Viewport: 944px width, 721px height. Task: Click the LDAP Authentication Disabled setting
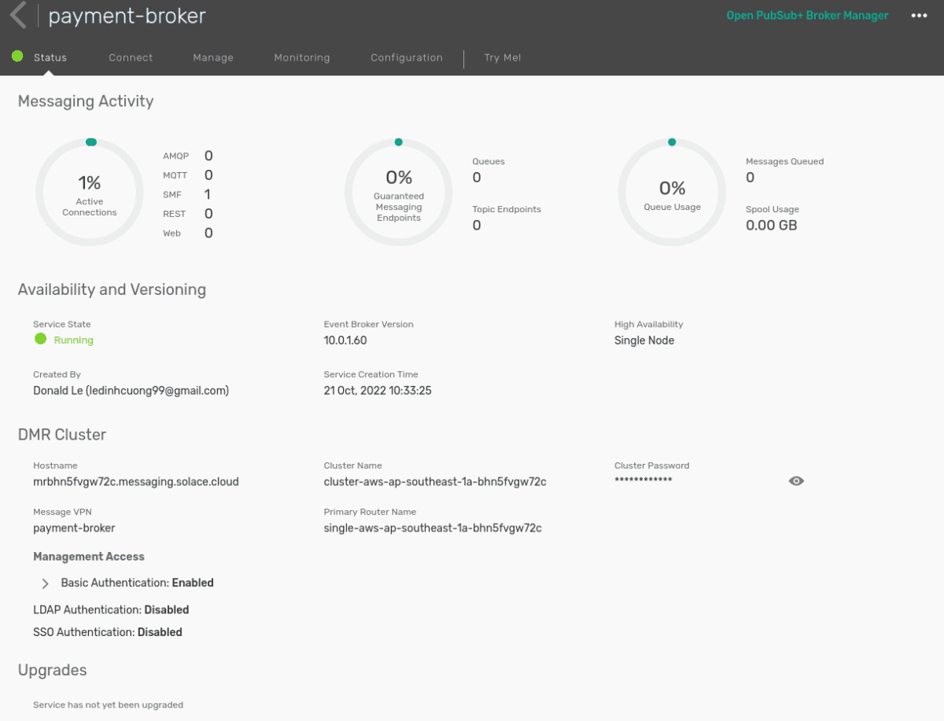(x=111, y=609)
